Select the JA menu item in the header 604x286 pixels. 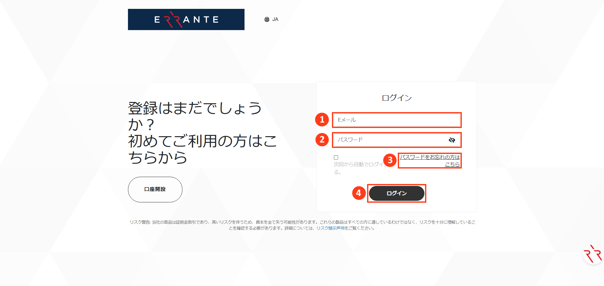tap(275, 19)
